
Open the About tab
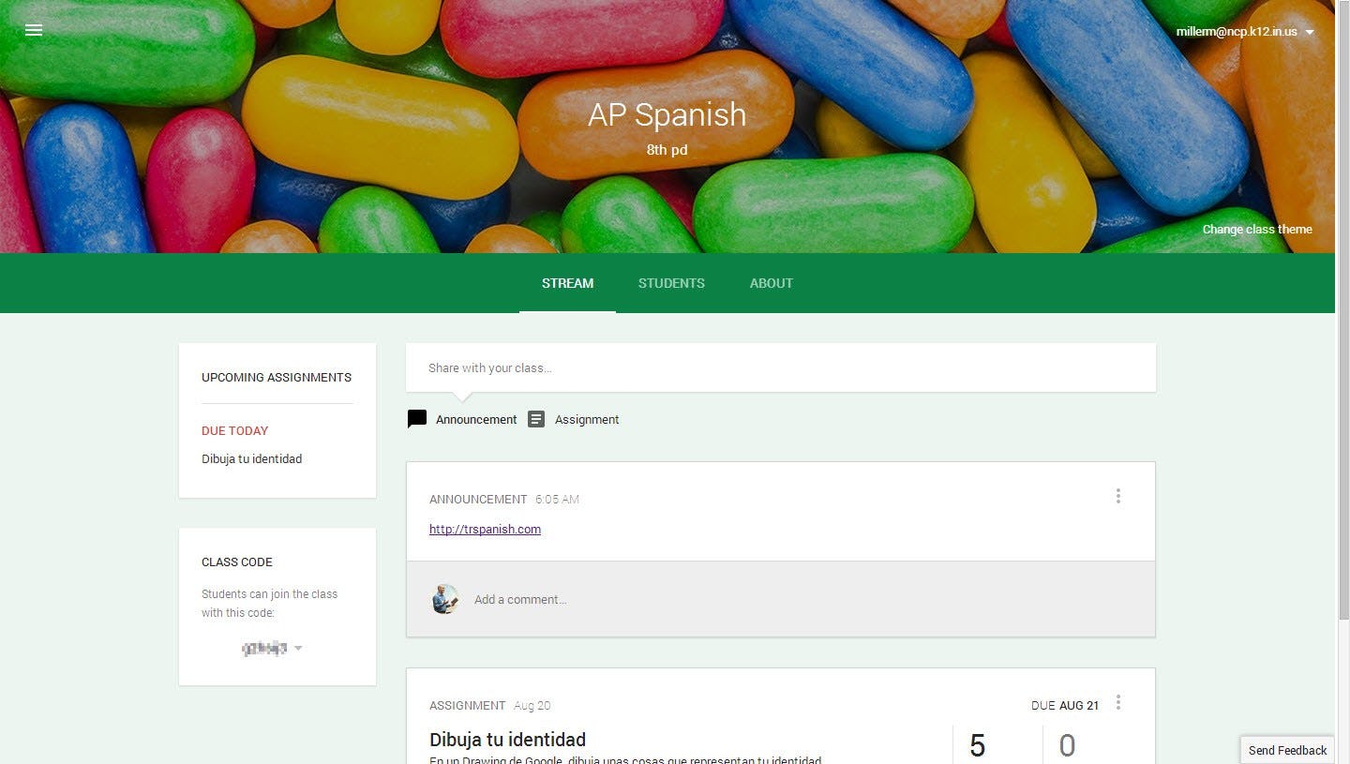772,283
